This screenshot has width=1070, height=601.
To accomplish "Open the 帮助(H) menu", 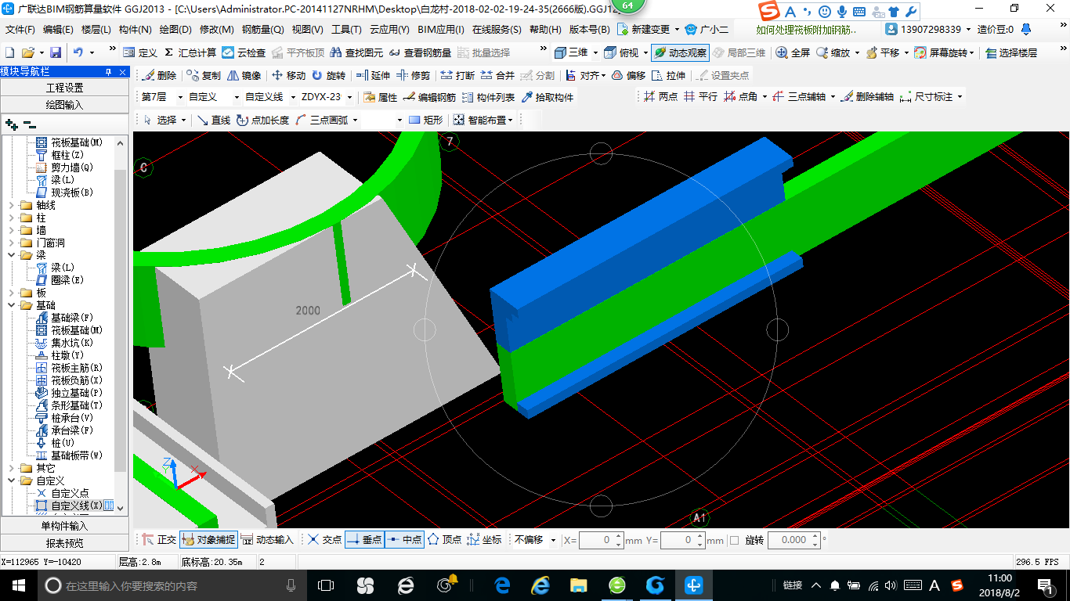I will (545, 30).
